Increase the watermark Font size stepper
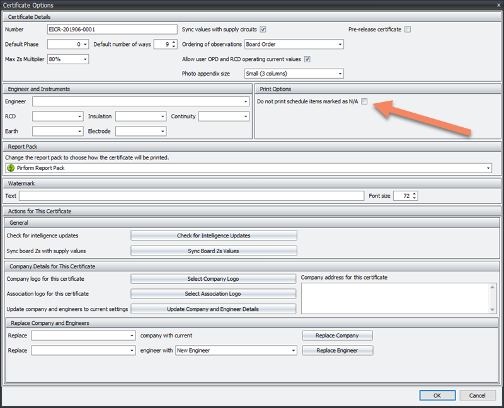The width and height of the screenshot is (504, 408). click(x=415, y=194)
